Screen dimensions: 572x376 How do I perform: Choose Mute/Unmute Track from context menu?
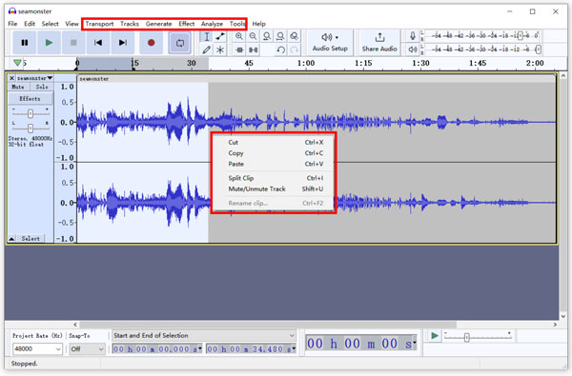(x=274, y=188)
